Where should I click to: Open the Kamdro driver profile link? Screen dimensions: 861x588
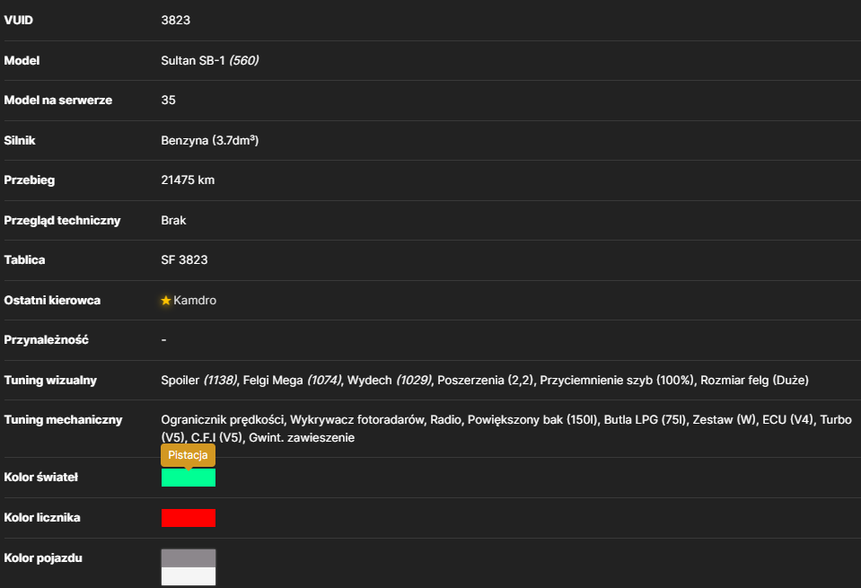point(195,301)
